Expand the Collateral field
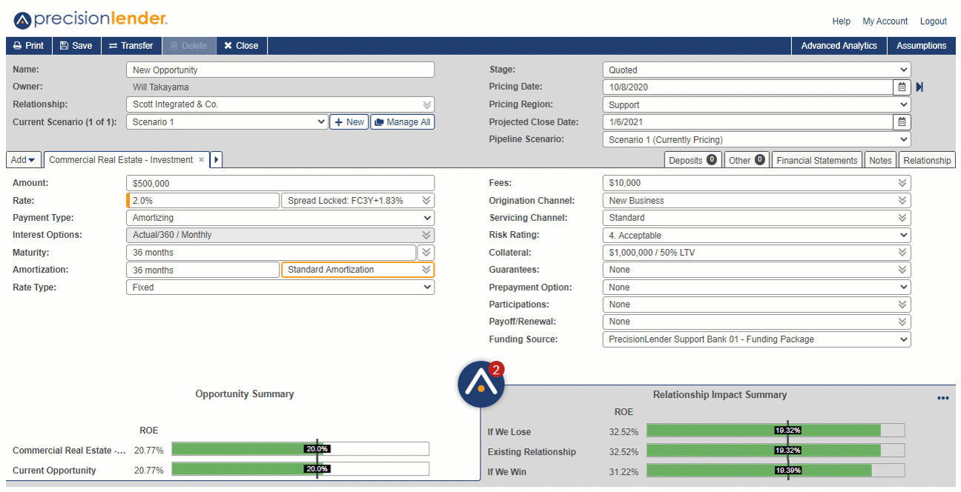Image resolution: width=961 pixels, height=492 pixels. click(x=902, y=253)
